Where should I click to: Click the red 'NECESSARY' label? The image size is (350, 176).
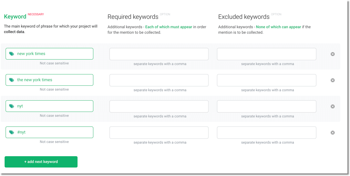point(36,14)
